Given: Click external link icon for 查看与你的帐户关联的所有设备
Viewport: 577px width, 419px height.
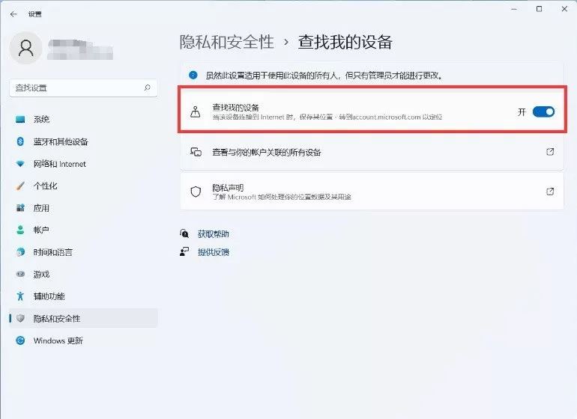Looking at the screenshot, I should [x=550, y=152].
